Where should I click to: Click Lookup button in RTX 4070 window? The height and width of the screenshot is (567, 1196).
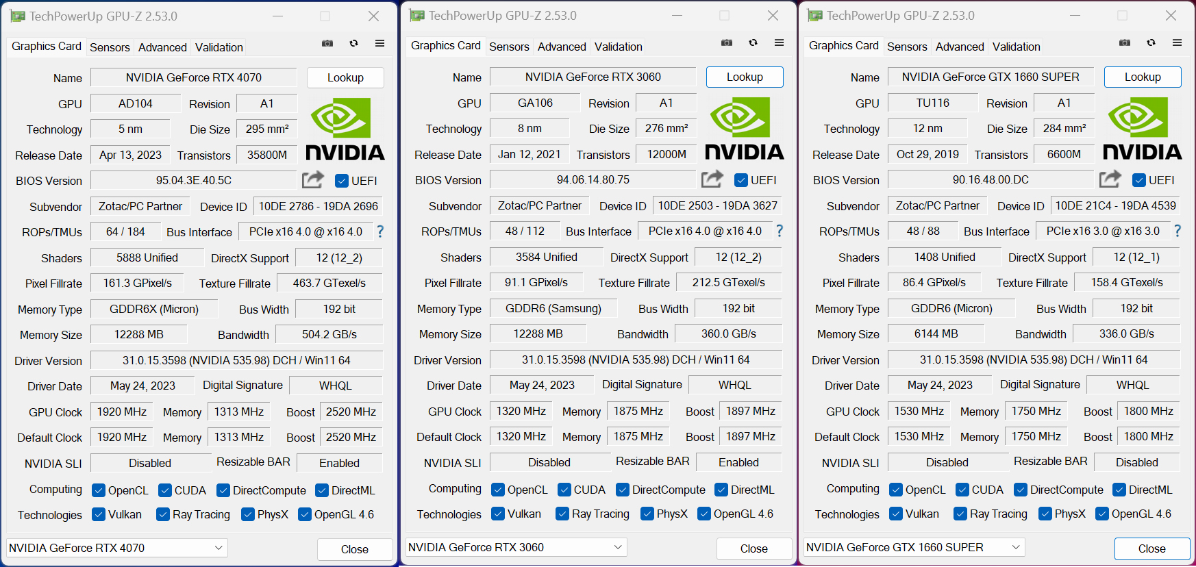(345, 77)
